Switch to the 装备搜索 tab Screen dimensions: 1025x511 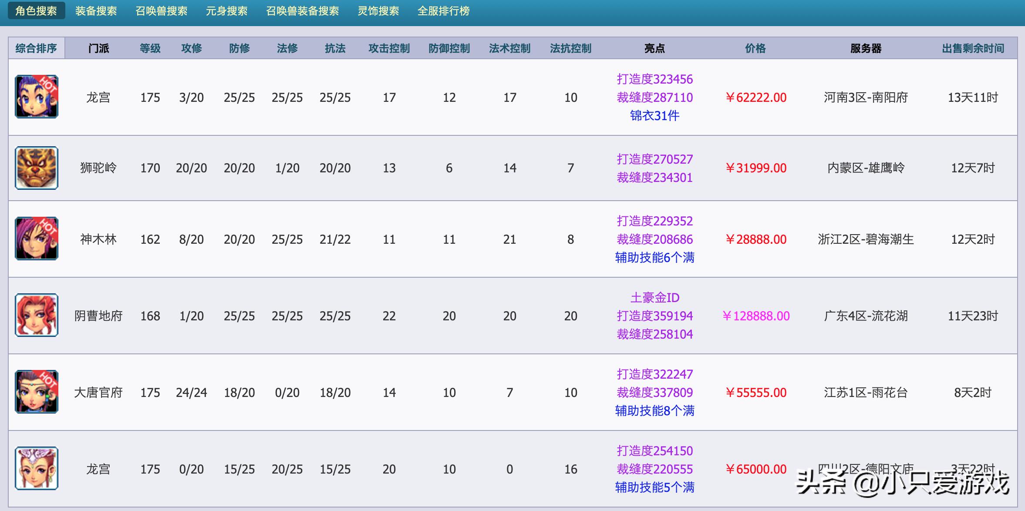tap(96, 11)
